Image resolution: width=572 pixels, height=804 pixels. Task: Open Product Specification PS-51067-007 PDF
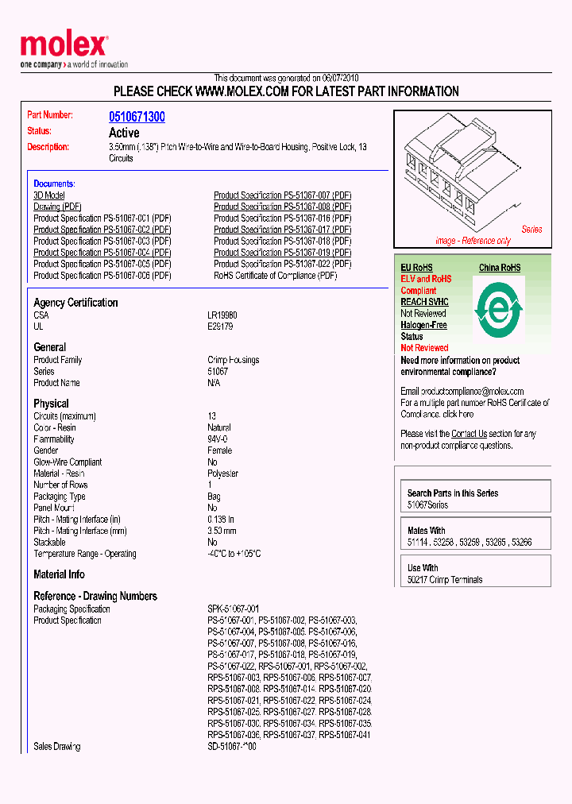(x=282, y=195)
